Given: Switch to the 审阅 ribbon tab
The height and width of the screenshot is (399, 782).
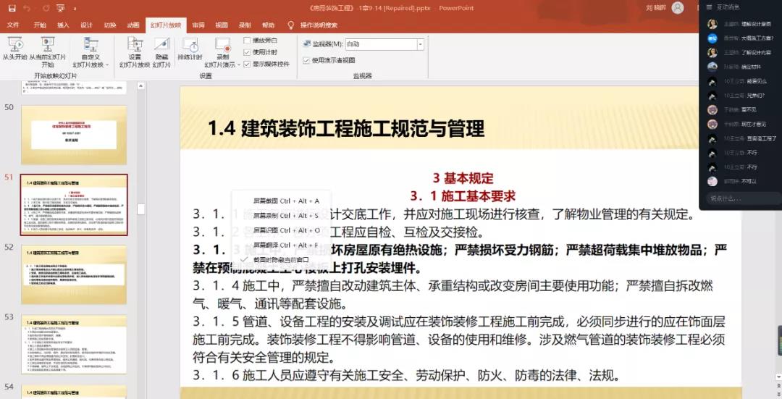Looking at the screenshot, I should tap(198, 25).
